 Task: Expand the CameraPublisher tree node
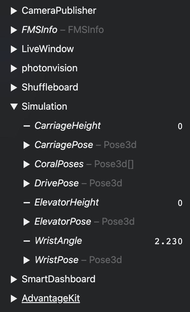pos(14,11)
